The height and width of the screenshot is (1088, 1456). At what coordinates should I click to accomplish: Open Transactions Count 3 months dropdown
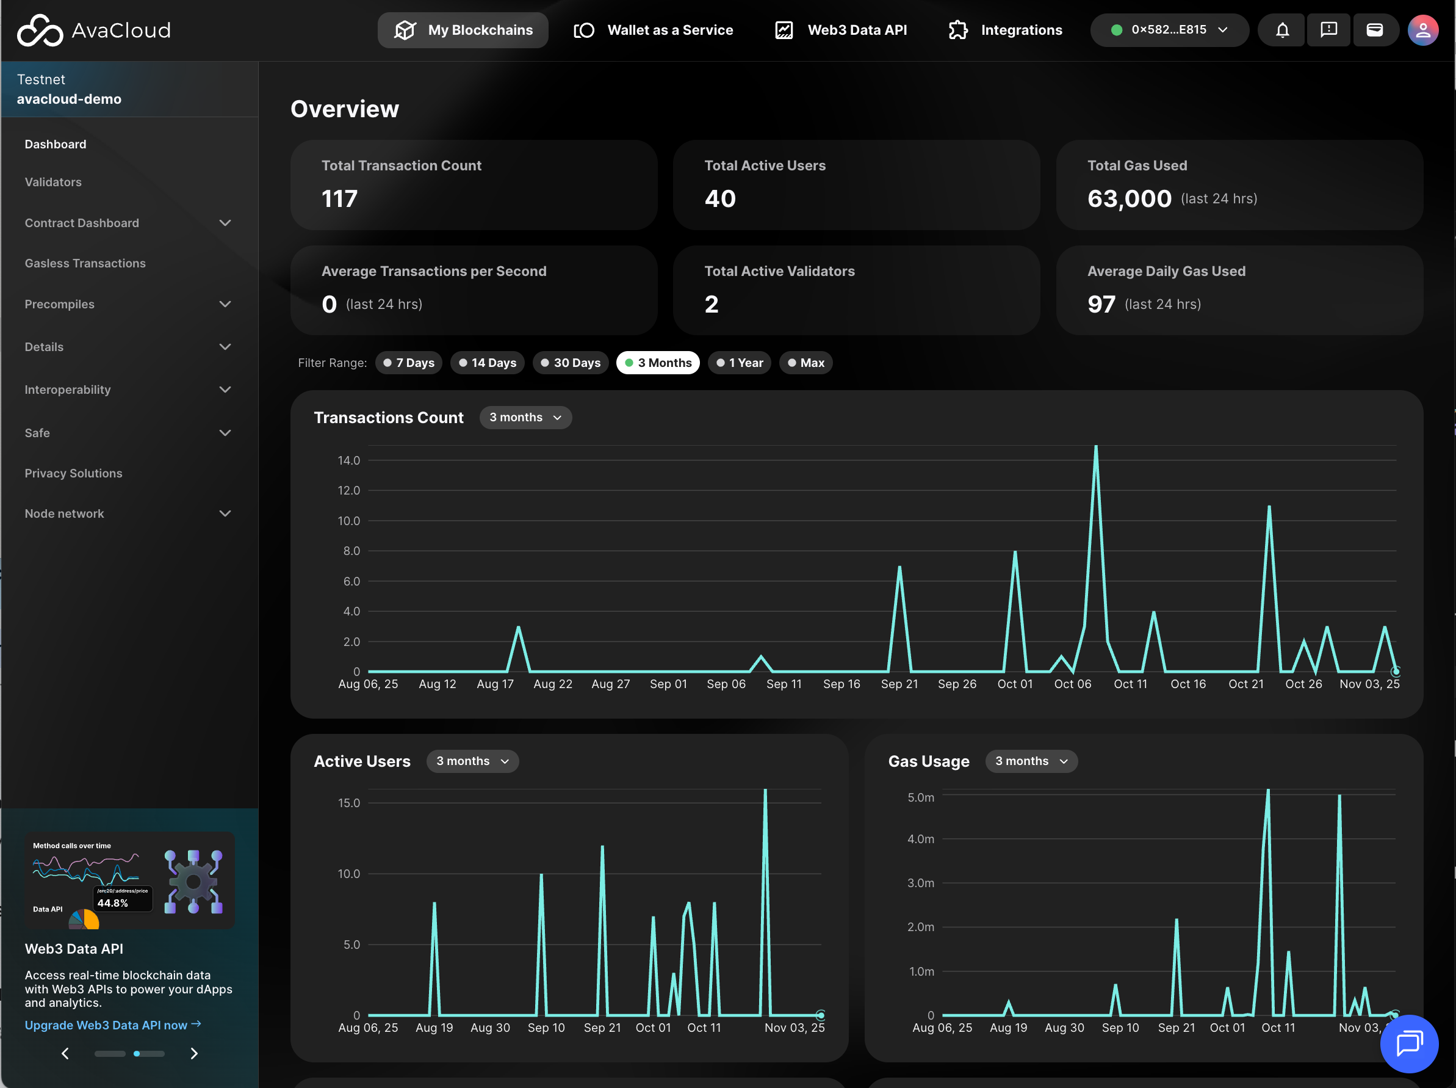click(525, 418)
